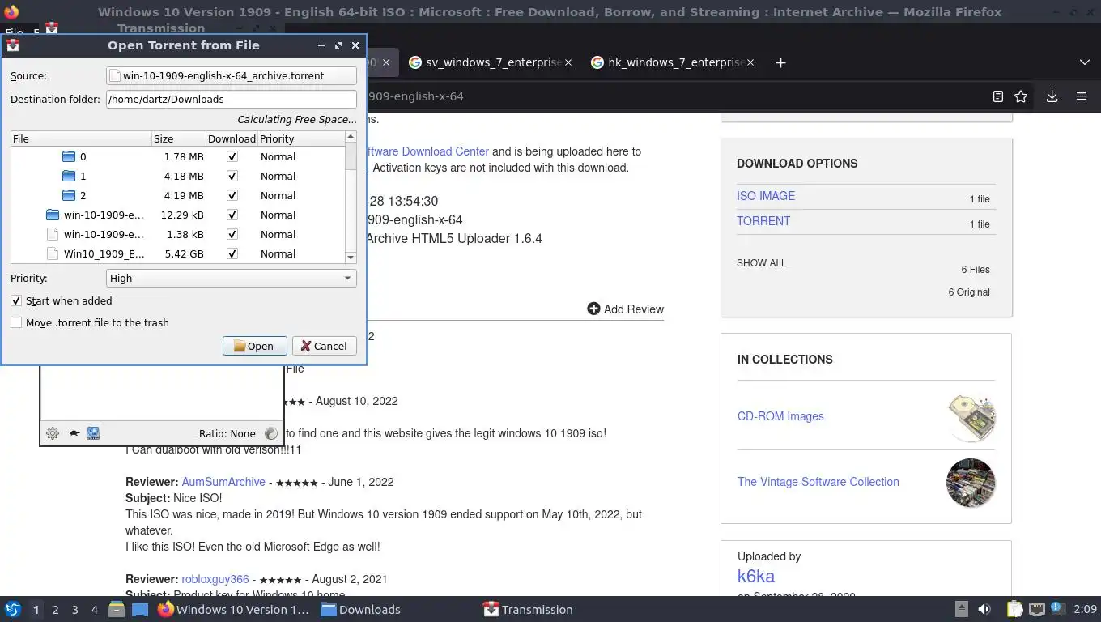Click Add Review link
This screenshot has width=1101, height=622.
point(625,309)
